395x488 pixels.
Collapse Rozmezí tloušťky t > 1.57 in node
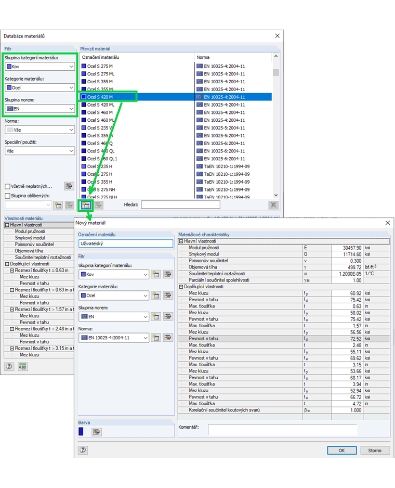(x=12, y=310)
